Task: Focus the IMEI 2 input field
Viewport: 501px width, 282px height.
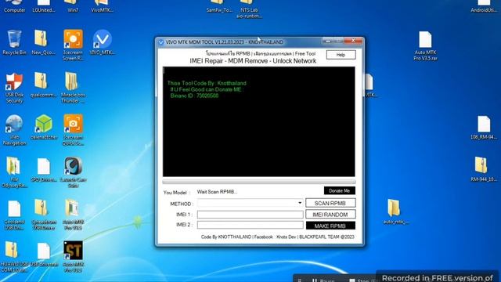Action: (250, 225)
